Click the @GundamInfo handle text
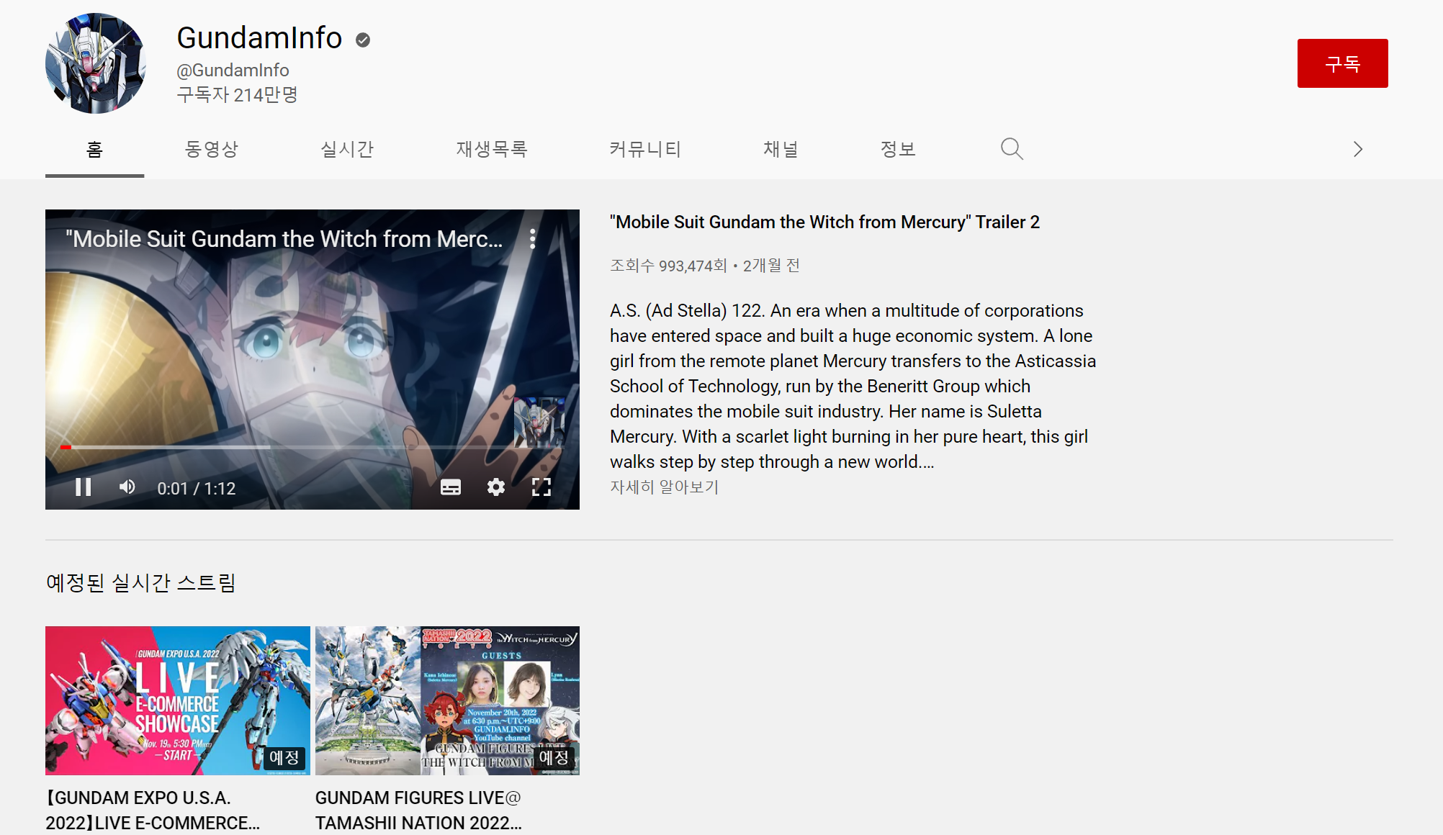The width and height of the screenshot is (1443, 835). [x=233, y=71]
